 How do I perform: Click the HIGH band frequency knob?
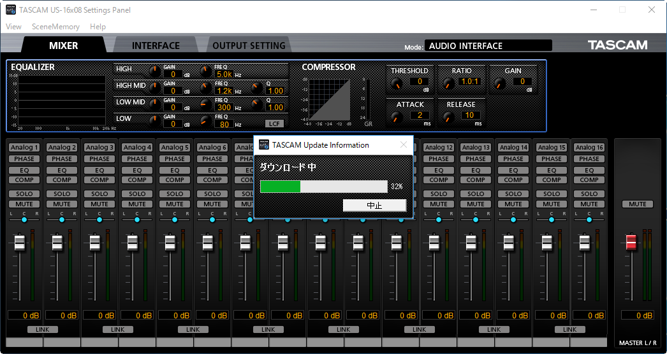[x=205, y=71]
